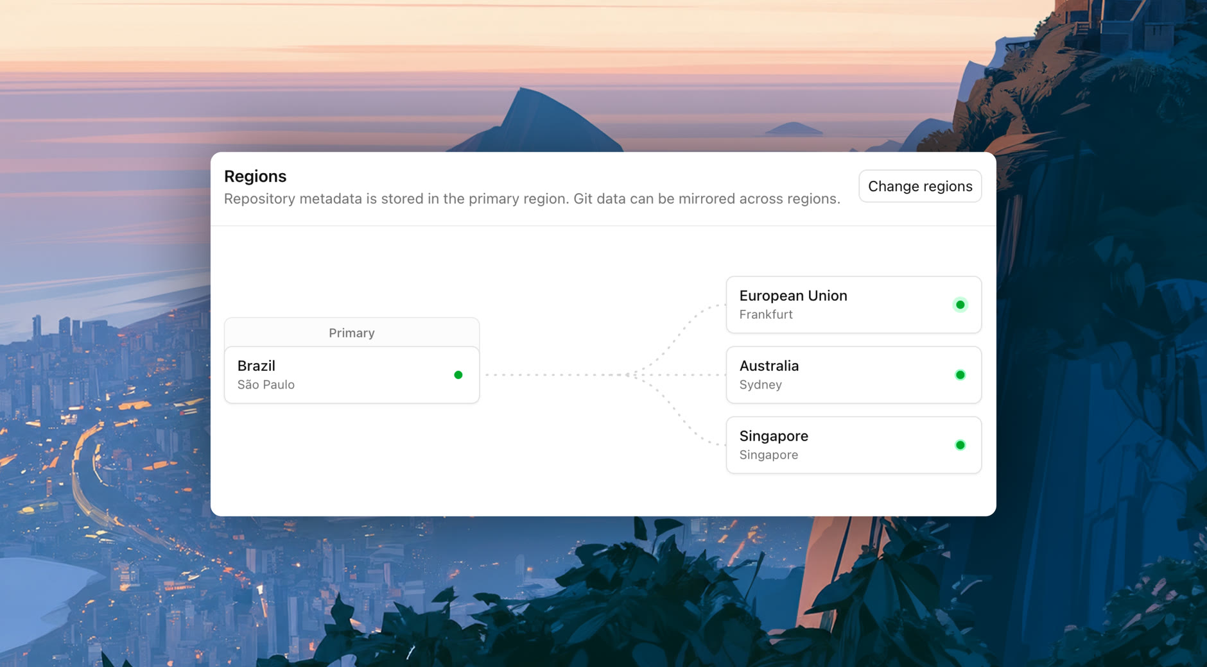The height and width of the screenshot is (667, 1207).
Task: Click the 'São Paulo' city label
Action: point(266,385)
